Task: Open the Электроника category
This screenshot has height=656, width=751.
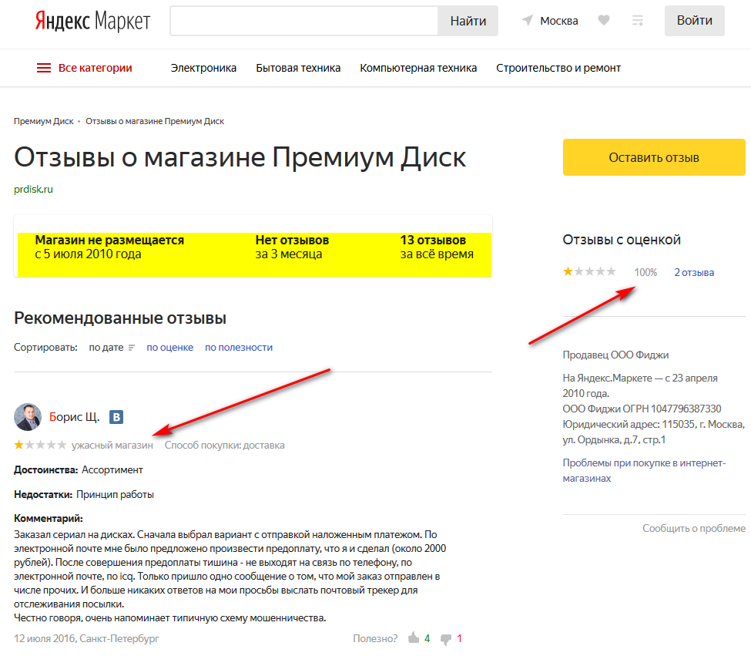Action: 203,68
